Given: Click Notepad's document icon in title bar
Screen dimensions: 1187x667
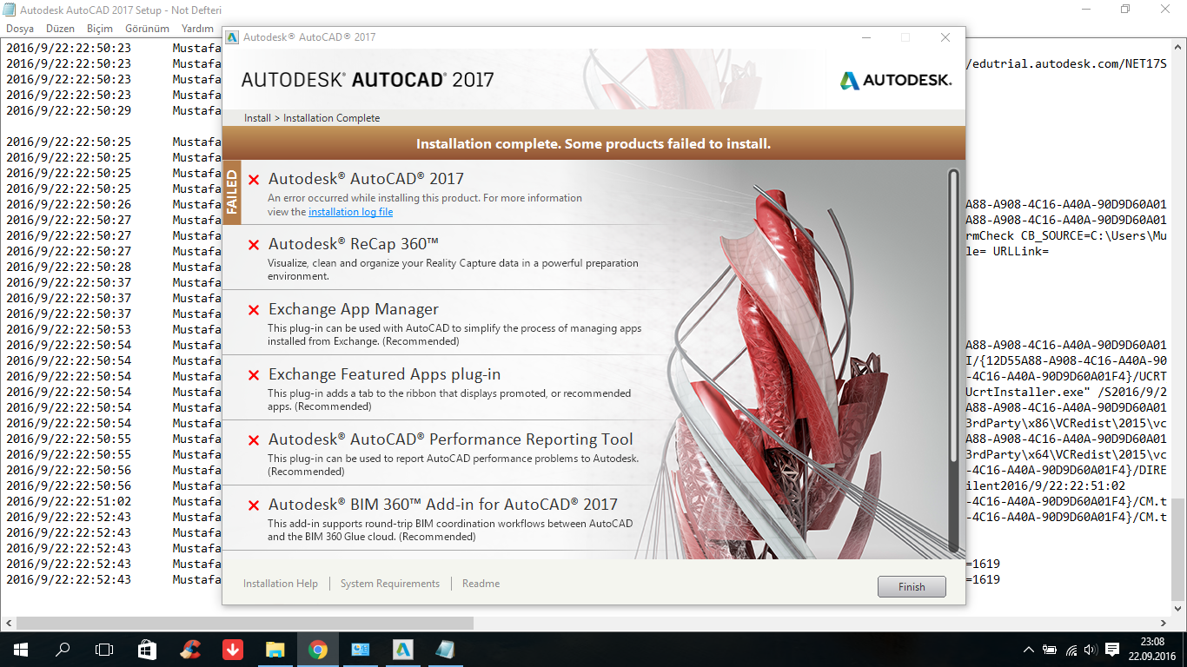Looking at the screenshot, I should [10, 10].
